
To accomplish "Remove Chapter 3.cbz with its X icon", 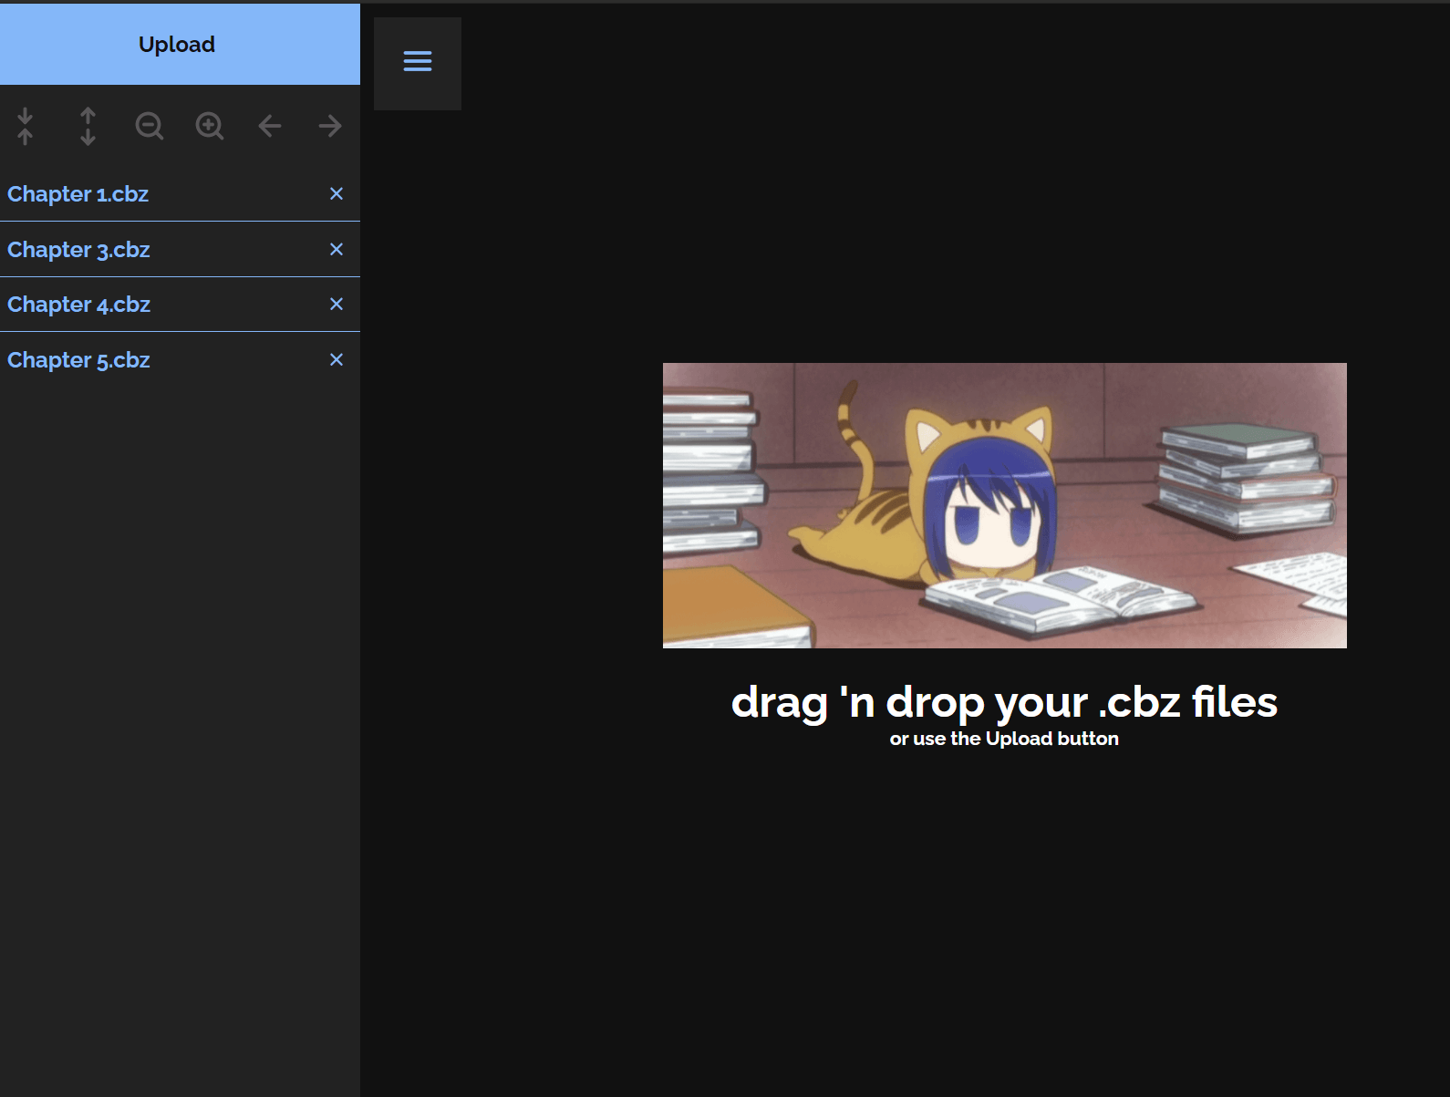I will [337, 249].
